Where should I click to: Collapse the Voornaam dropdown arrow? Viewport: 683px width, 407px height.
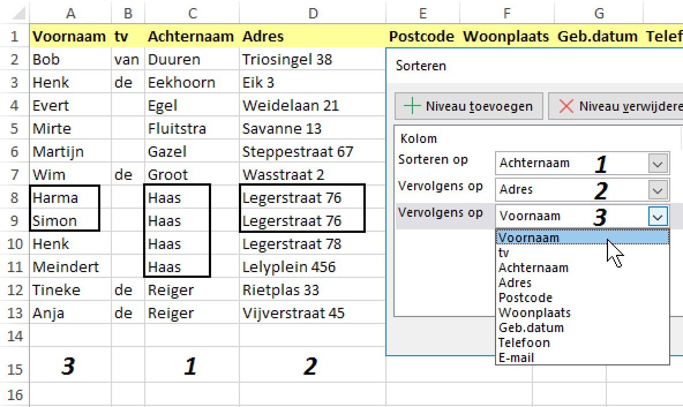coord(657,216)
